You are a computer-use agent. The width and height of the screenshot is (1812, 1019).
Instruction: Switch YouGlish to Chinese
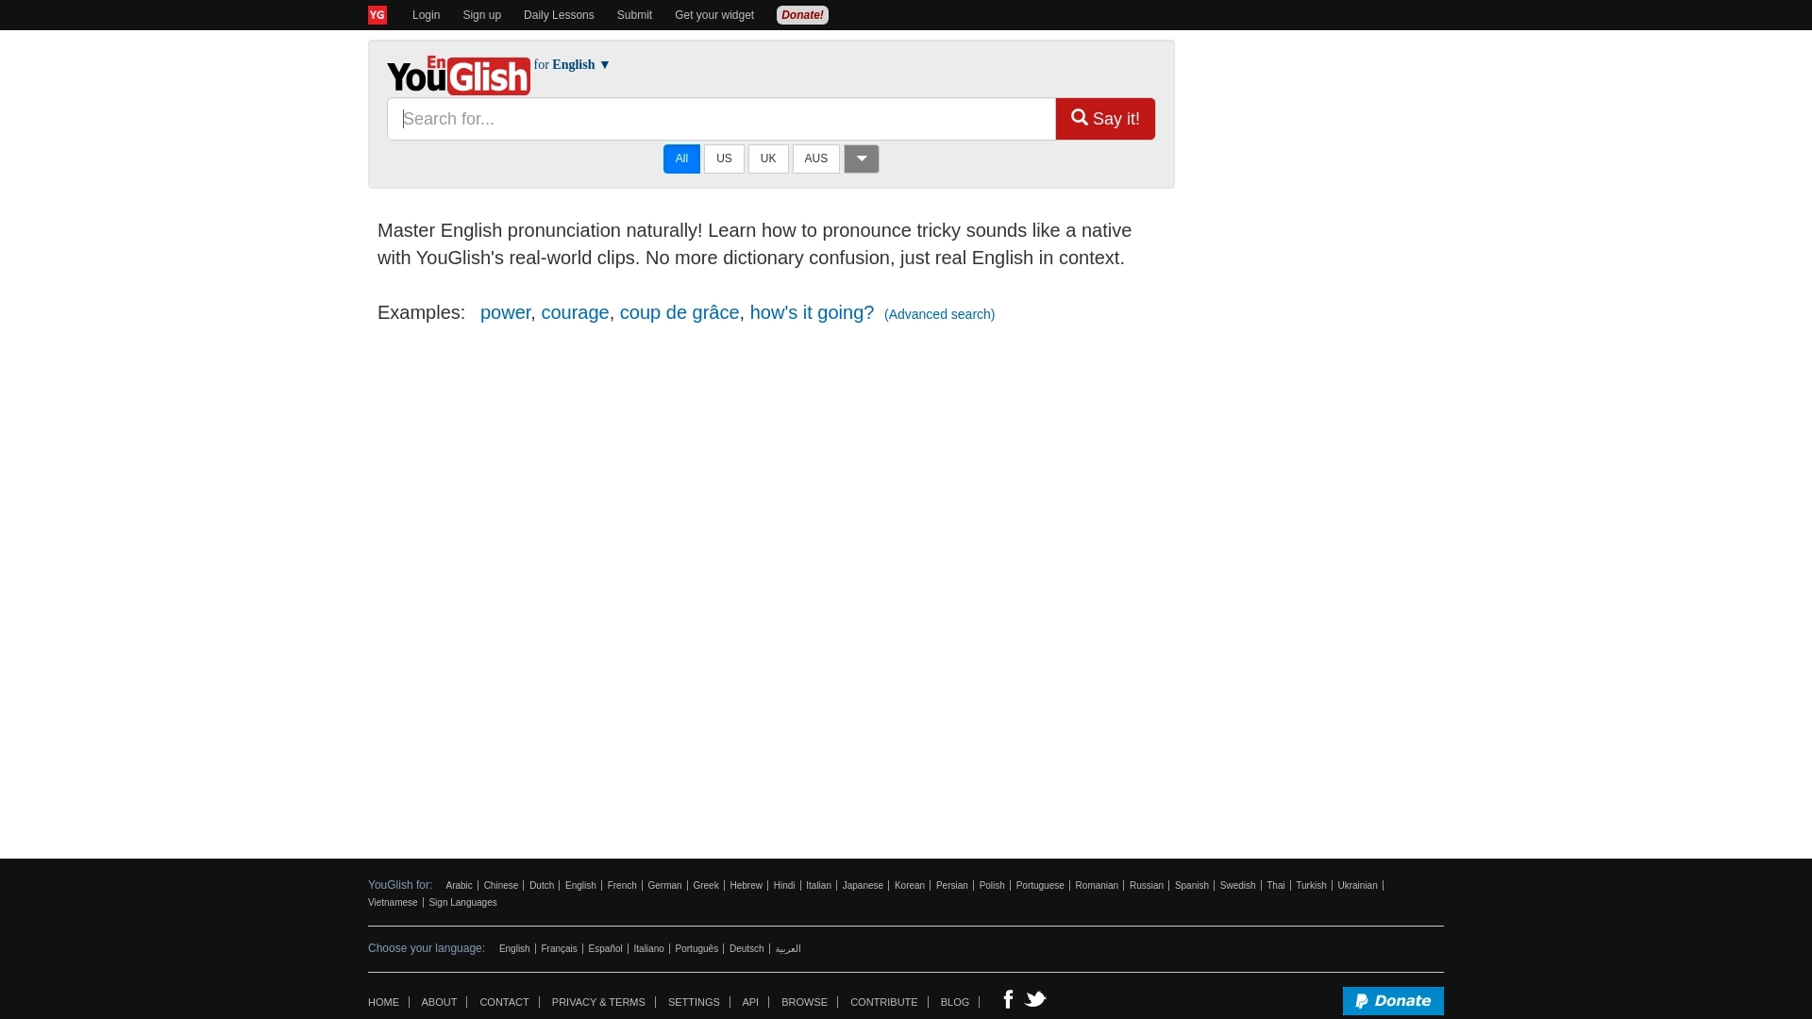(501, 886)
